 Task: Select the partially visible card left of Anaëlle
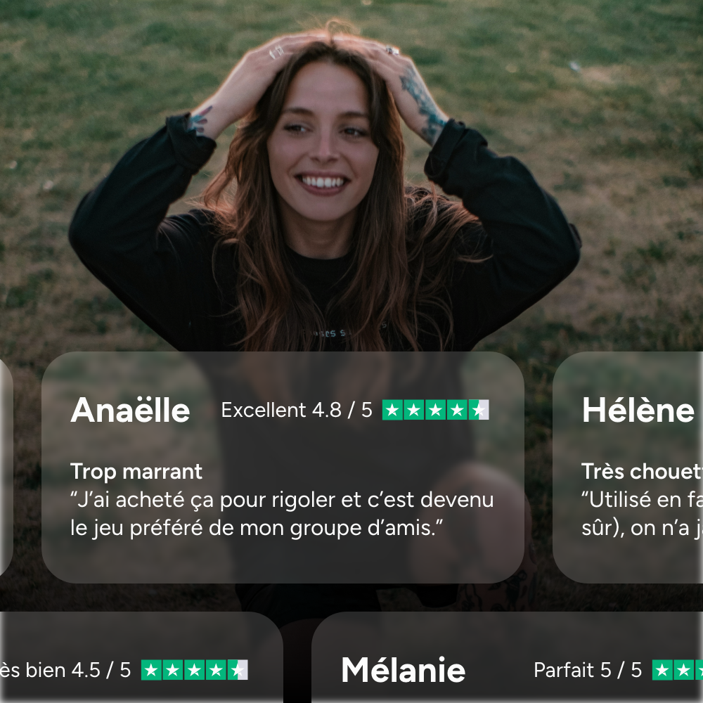[6, 467]
